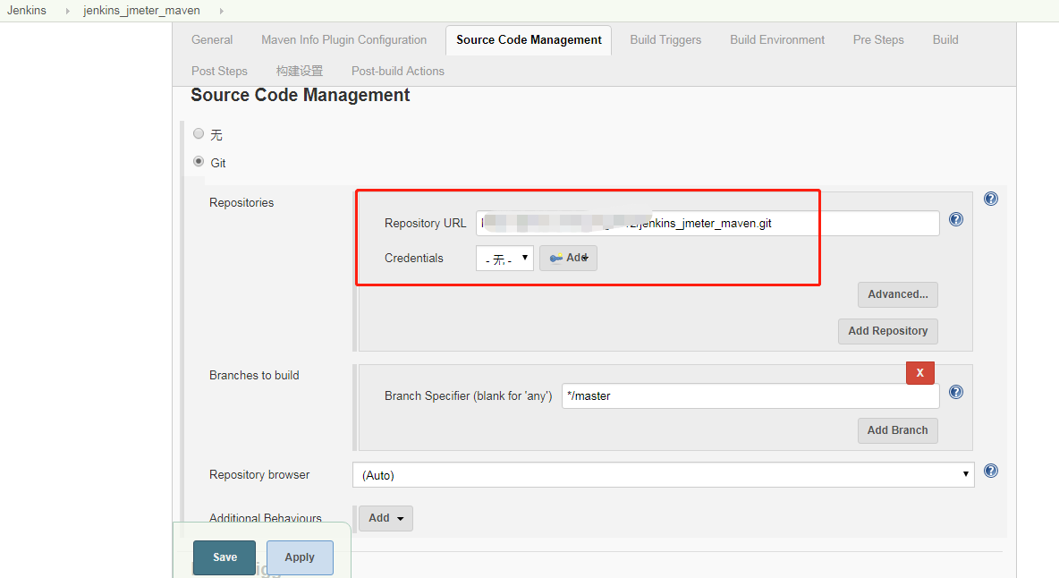Open the Build Environment tab

pyautogui.click(x=776, y=39)
